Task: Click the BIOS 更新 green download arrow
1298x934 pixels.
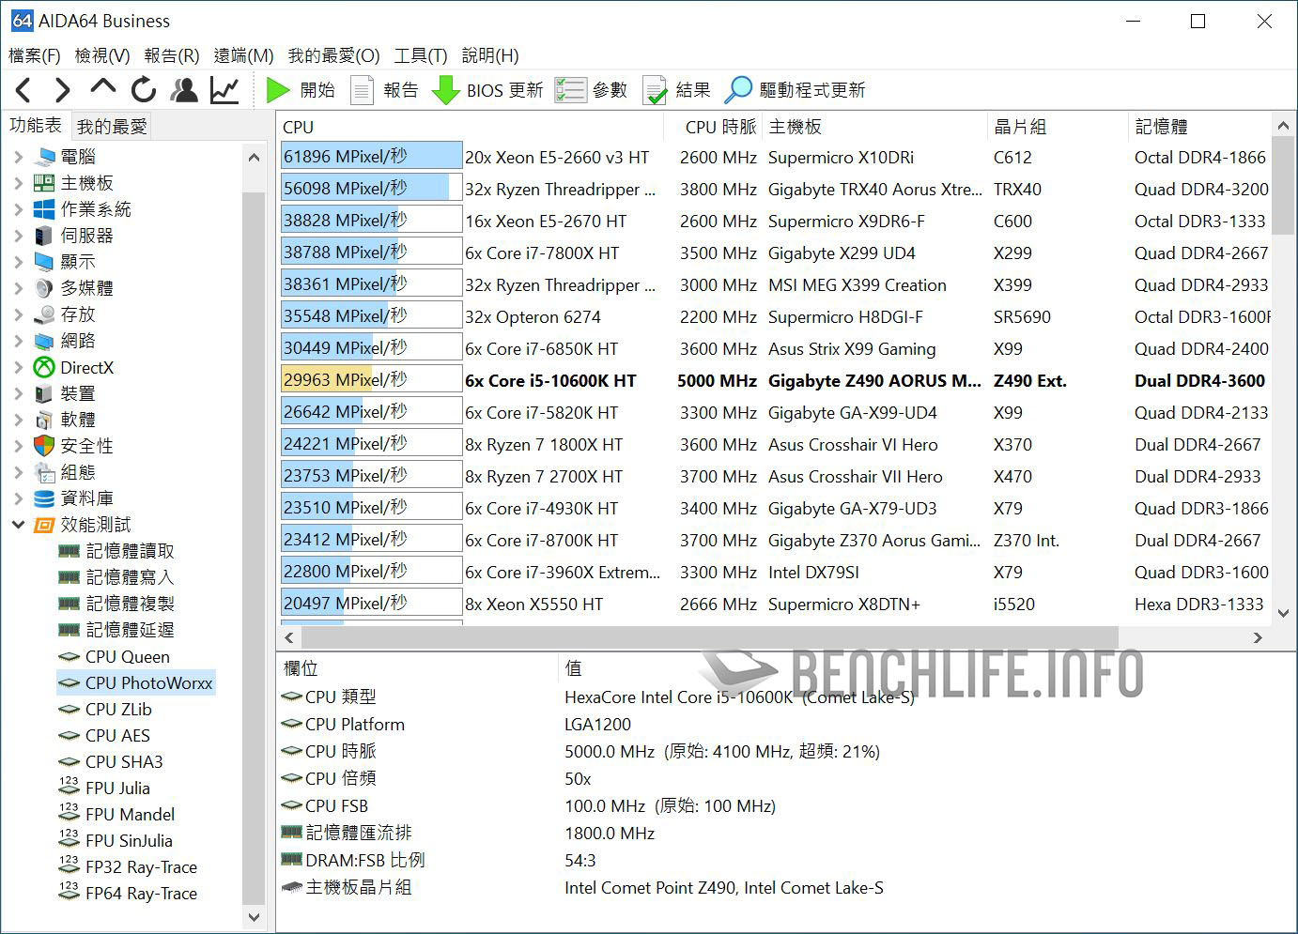Action: tap(445, 90)
